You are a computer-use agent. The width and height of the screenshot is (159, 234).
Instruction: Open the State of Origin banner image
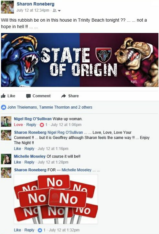[79, 60]
